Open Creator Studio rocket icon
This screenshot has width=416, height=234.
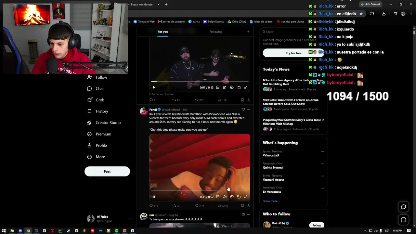click(x=89, y=123)
